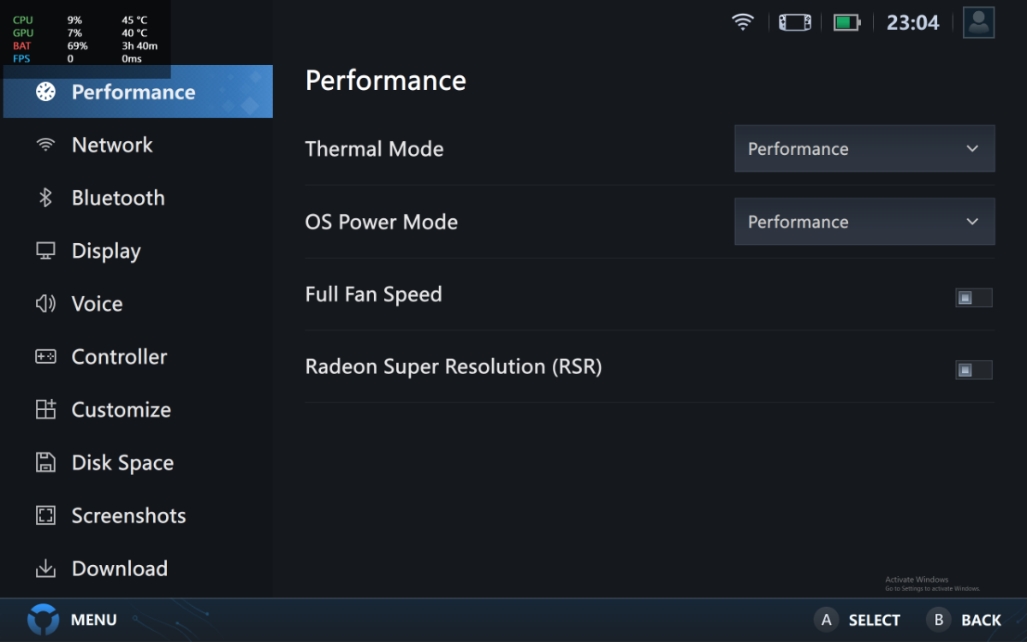Click the handheld console status icon

[794, 22]
